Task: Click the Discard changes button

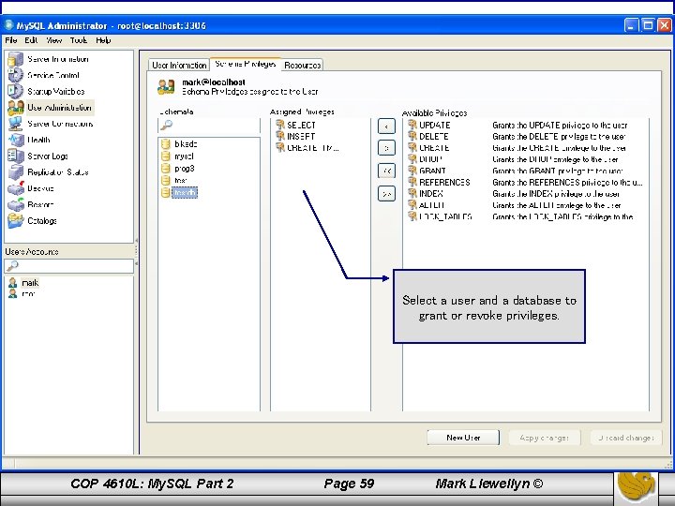Action: [626, 438]
